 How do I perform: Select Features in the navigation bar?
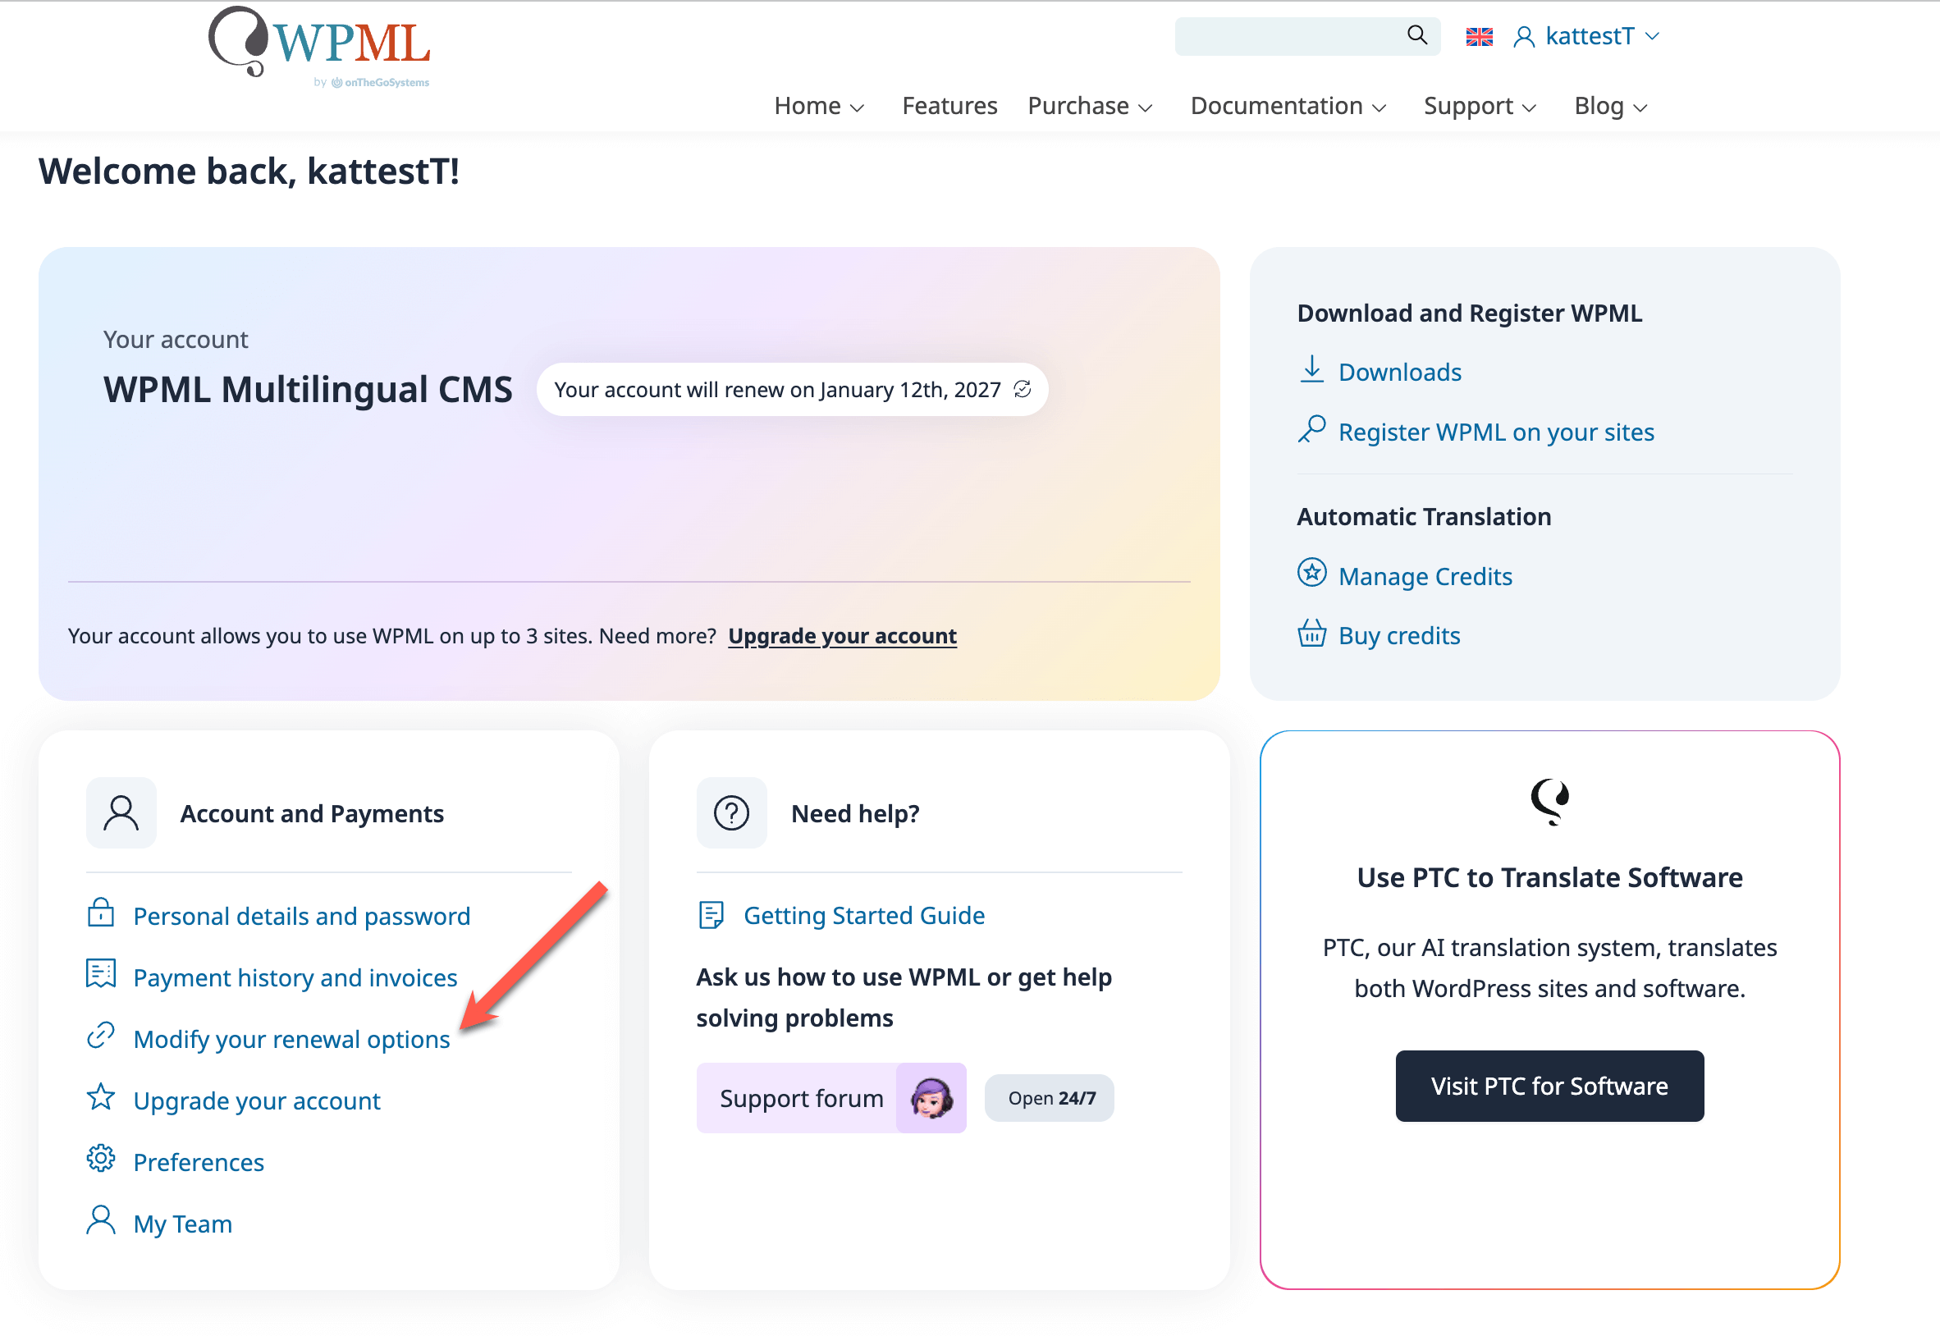949,107
